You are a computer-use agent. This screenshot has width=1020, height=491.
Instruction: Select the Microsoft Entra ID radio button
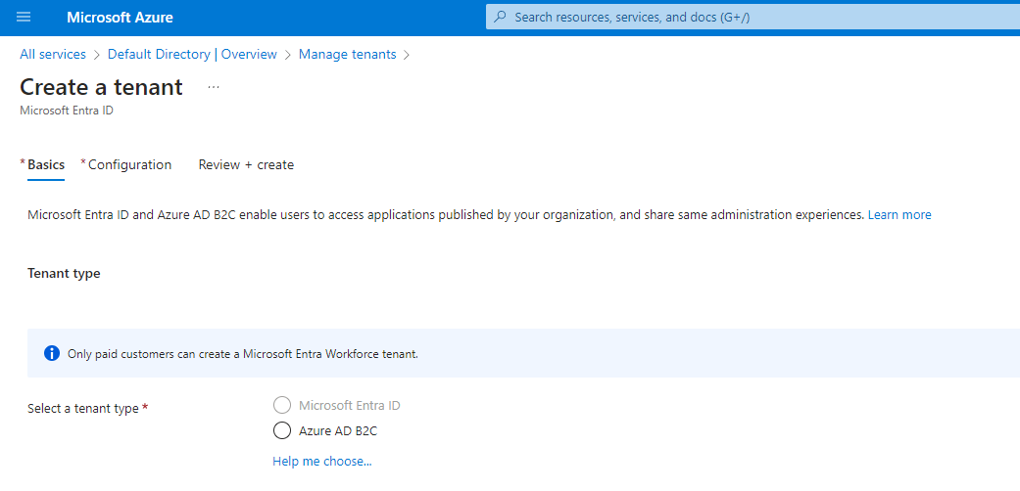[x=281, y=406]
